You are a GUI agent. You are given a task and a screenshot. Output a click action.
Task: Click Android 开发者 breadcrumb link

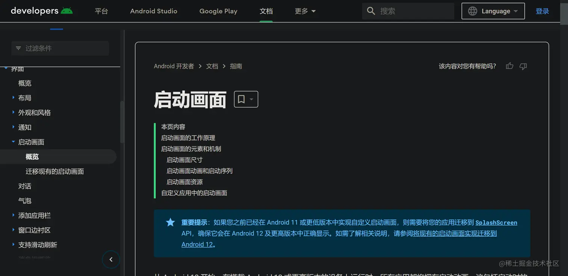coord(174,66)
